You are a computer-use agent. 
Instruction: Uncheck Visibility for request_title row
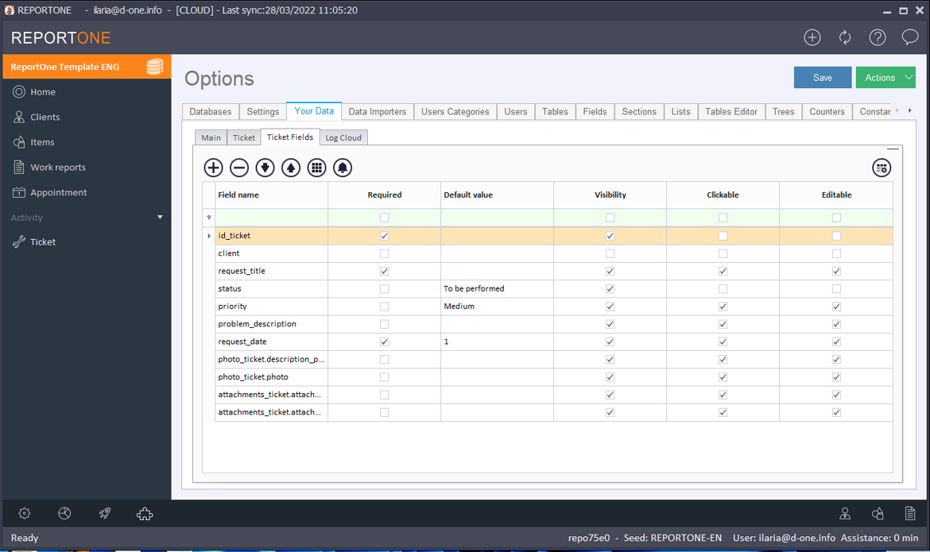(x=610, y=271)
